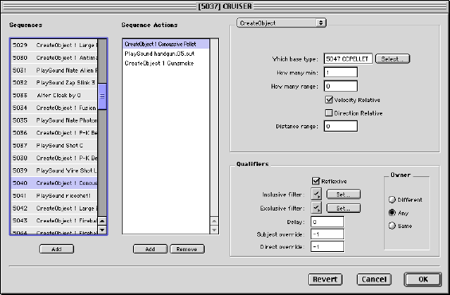Select sequence 5029 CreateObject 1 Large
The height and width of the screenshot is (295, 450).
[54, 45]
